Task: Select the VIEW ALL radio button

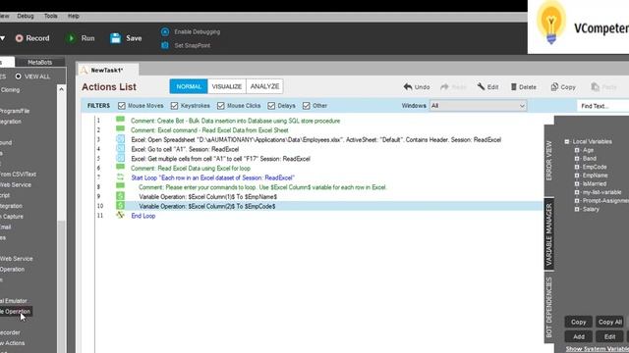Action: coord(18,76)
